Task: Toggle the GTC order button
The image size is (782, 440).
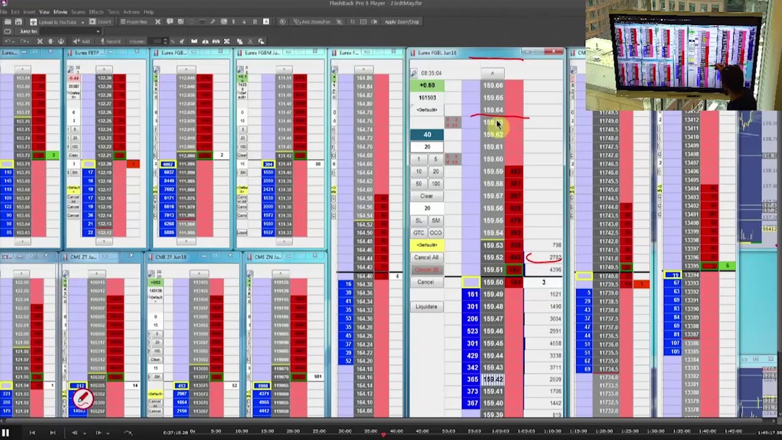Action: coord(418,233)
